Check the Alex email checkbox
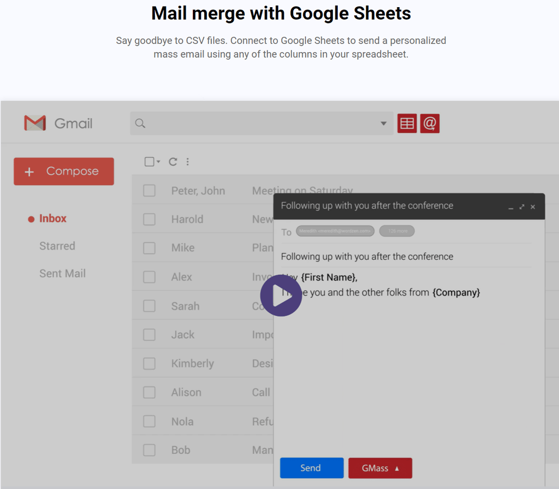Viewport: 559px width, 489px height. (149, 277)
